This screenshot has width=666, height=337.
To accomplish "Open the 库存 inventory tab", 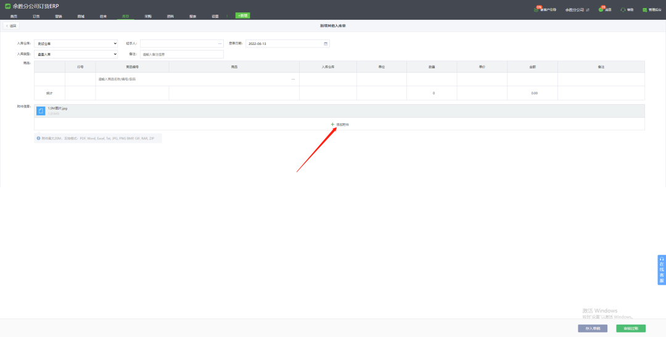I will [125, 16].
